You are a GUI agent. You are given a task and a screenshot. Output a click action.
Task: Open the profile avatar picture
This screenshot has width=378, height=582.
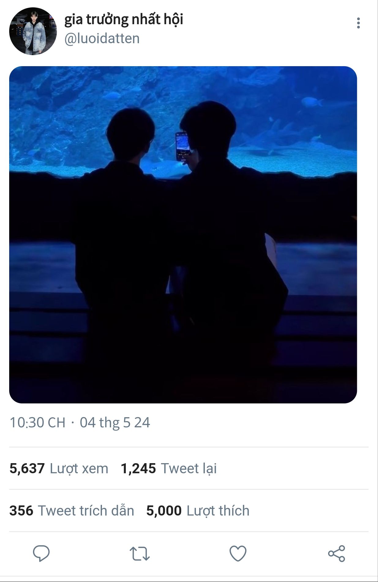(x=33, y=31)
